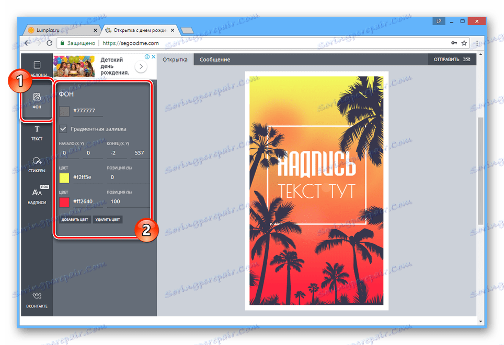Select the НАДПИСЬ heading on the card
This screenshot has height=345, width=504.
(317, 164)
